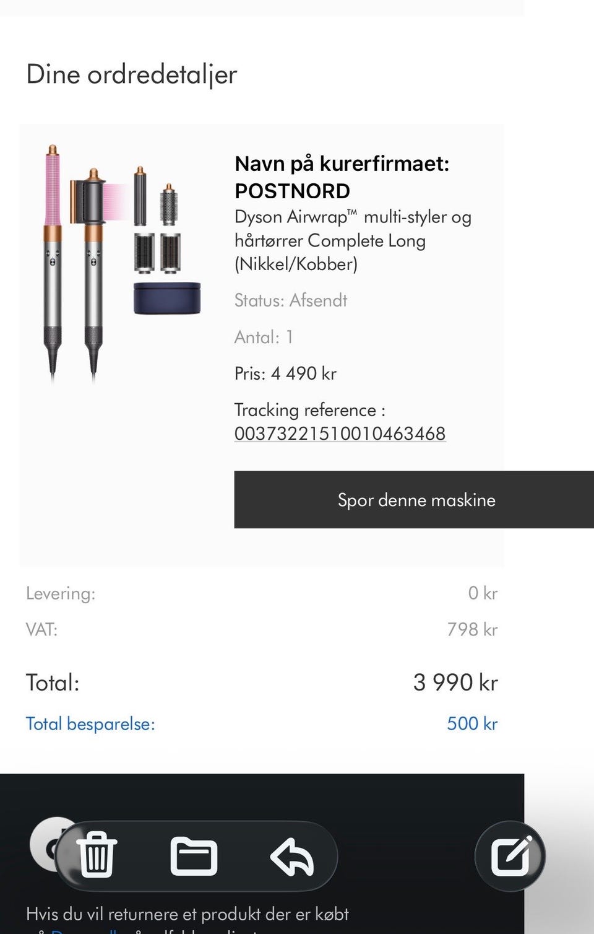Tap the POSTNORD courier name
594x934 pixels.
(292, 191)
